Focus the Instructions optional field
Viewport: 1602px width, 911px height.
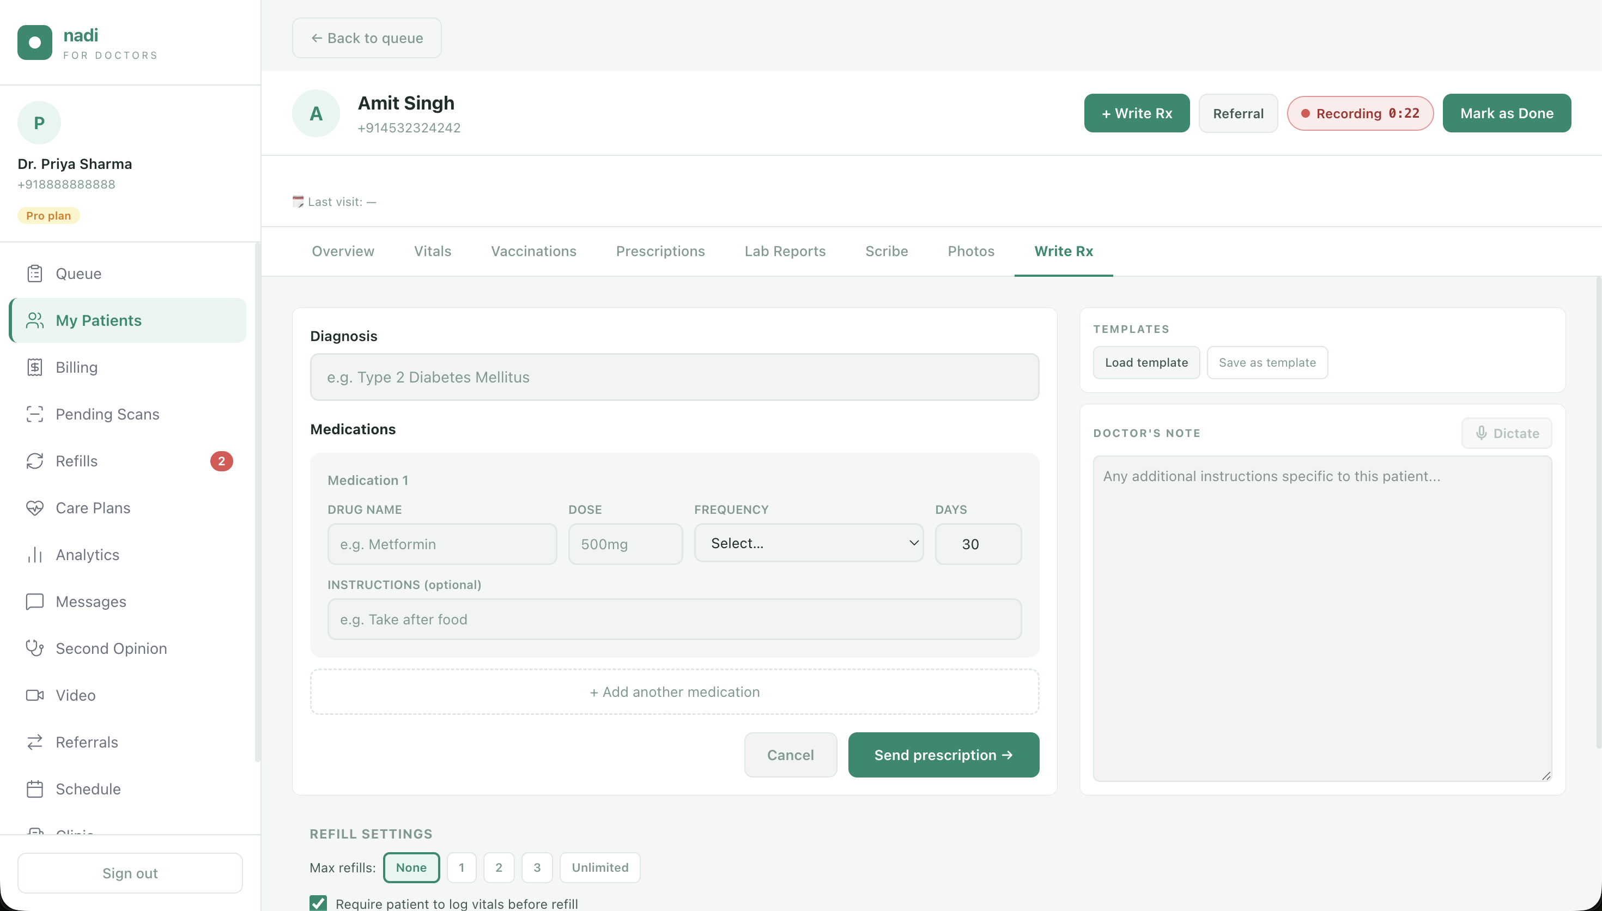tap(675, 620)
